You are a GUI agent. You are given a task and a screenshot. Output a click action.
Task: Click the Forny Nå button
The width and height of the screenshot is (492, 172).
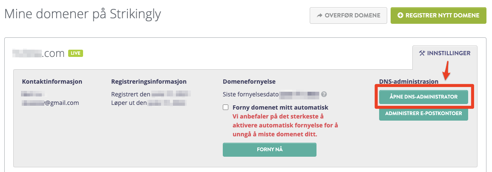point(270,149)
